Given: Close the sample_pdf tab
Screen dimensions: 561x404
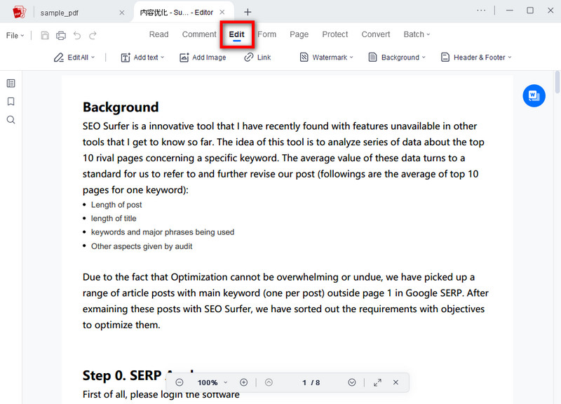Looking at the screenshot, I should pyautogui.click(x=122, y=13).
